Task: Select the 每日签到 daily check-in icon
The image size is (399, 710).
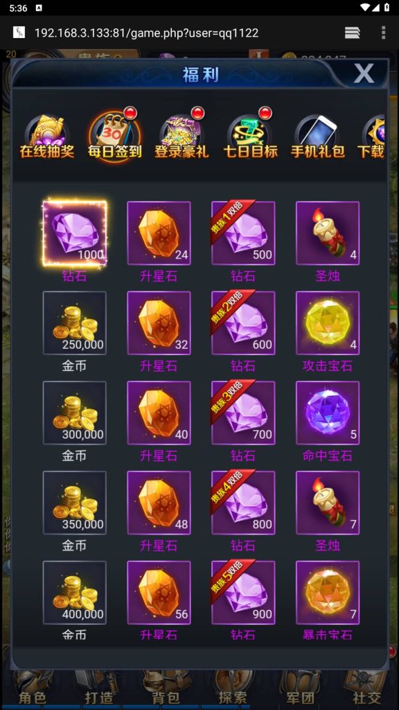Action: (x=115, y=135)
